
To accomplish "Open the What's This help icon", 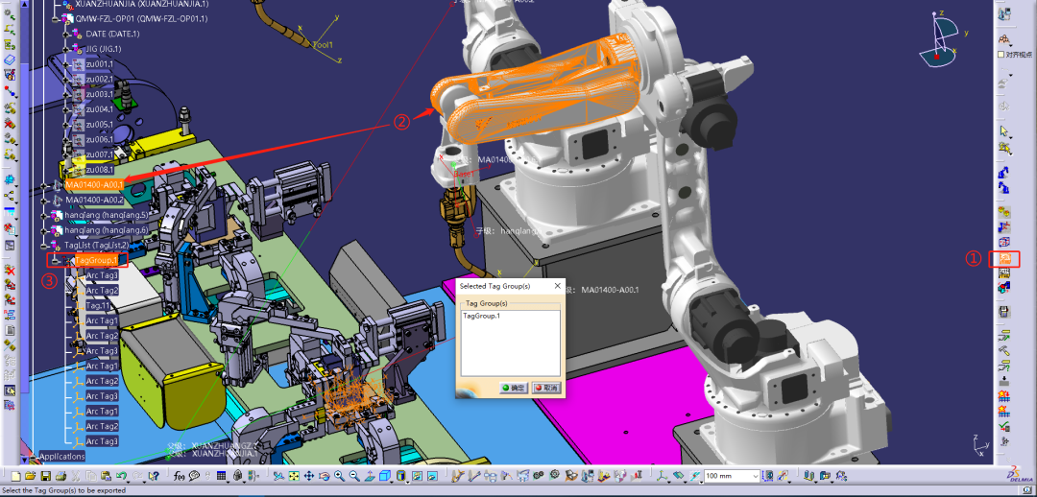I will pyautogui.click(x=154, y=476).
